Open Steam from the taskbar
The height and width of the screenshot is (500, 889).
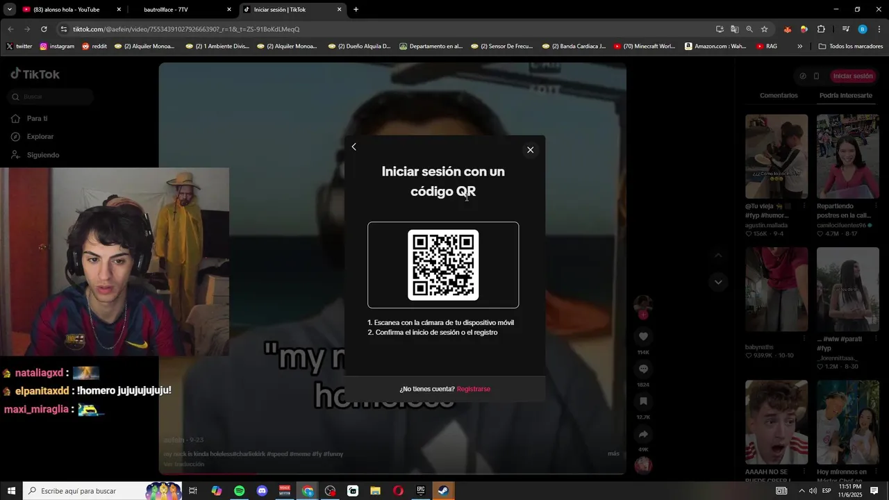point(443,491)
